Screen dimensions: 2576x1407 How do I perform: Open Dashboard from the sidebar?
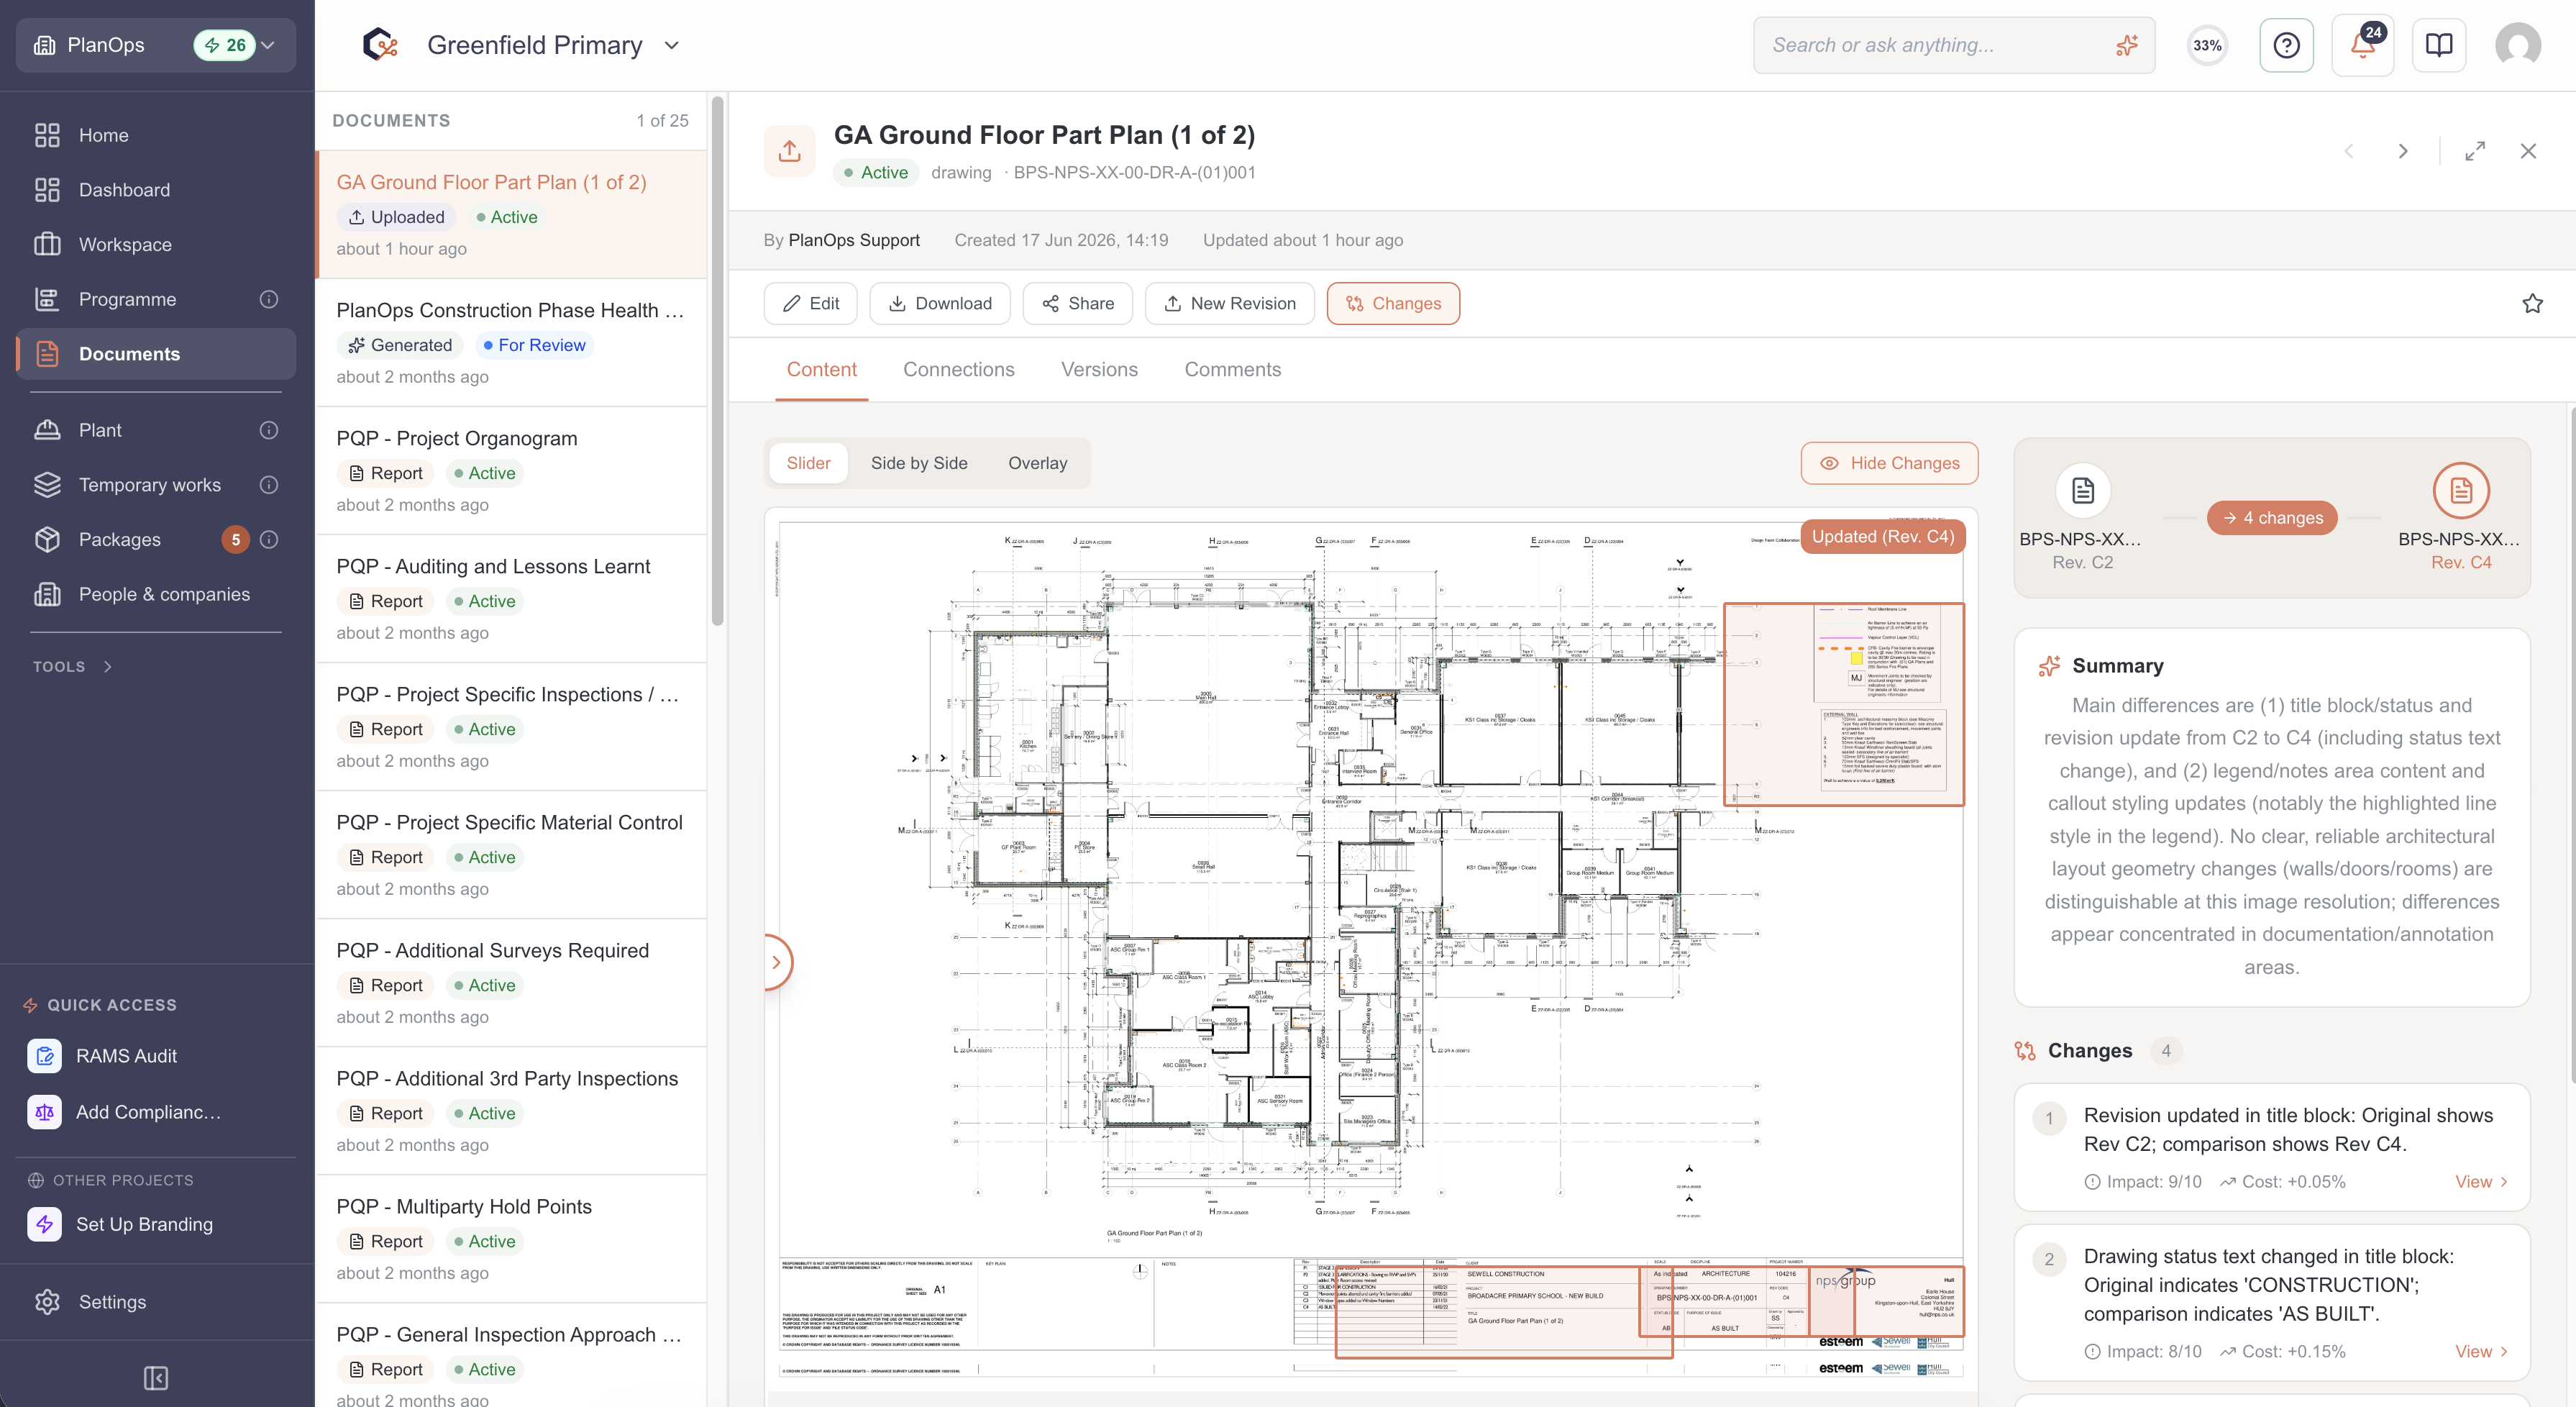[156, 190]
